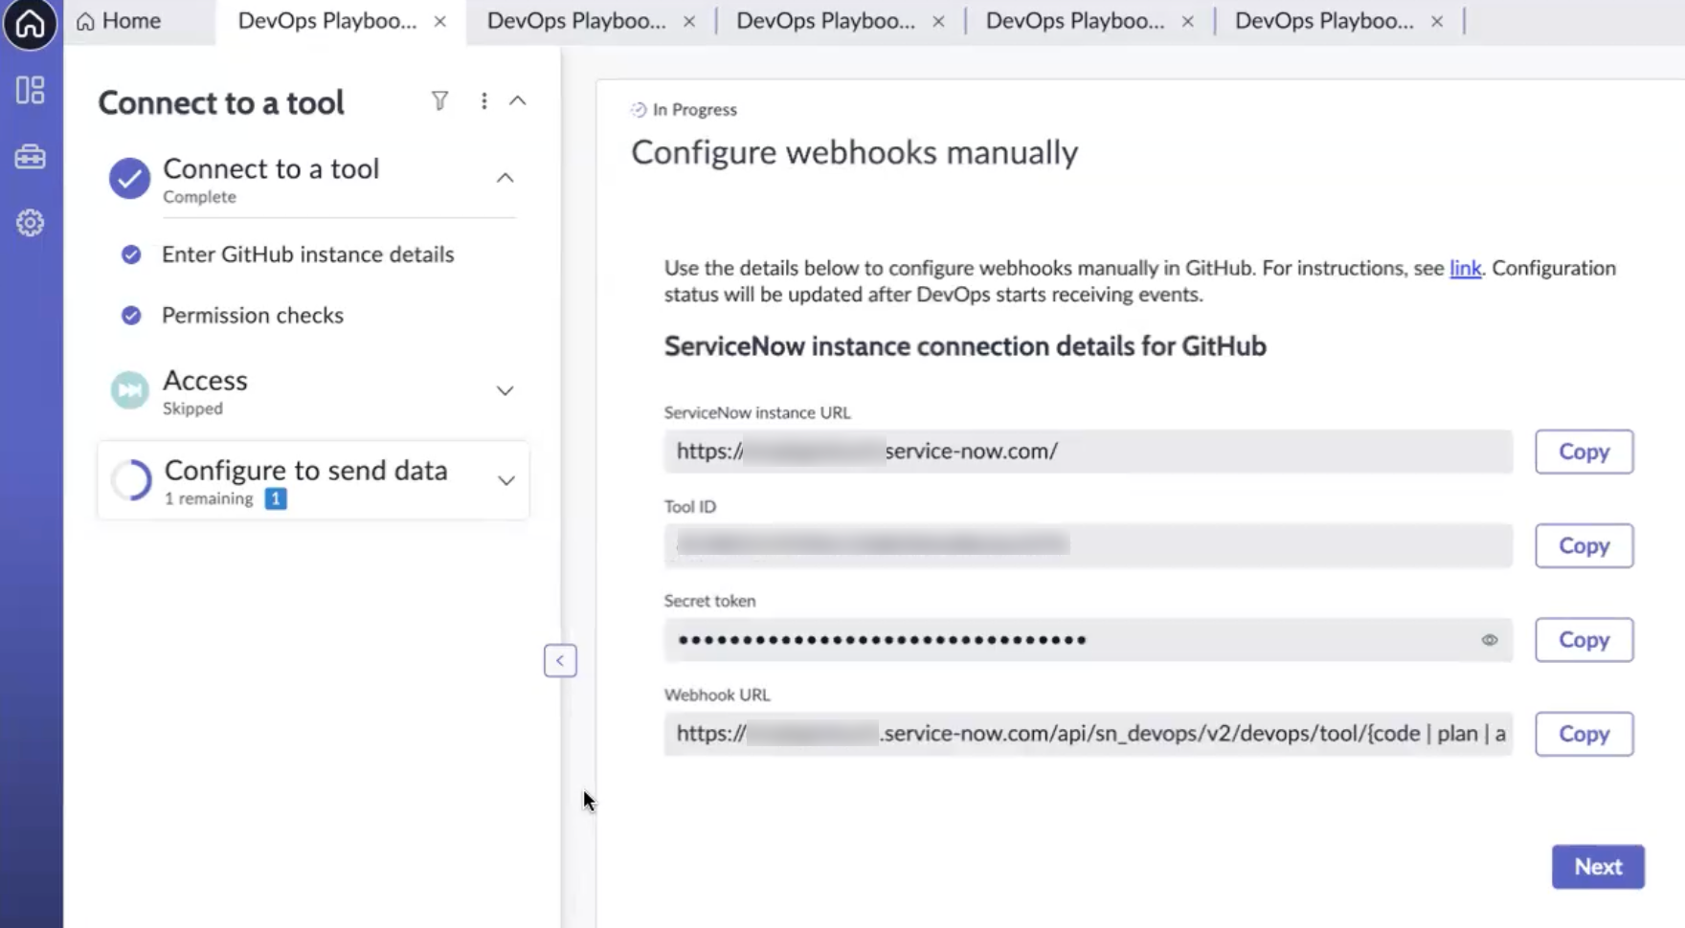Open the Enter GitHub instance details step

point(308,254)
